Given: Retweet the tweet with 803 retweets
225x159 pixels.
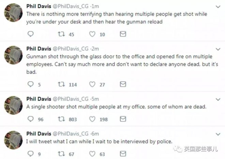Looking at the screenshot, I should [x=61, y=119].
